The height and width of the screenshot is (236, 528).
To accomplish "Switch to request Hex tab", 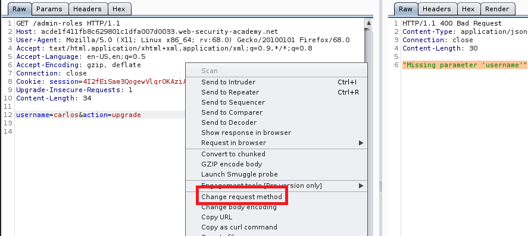I will [119, 9].
